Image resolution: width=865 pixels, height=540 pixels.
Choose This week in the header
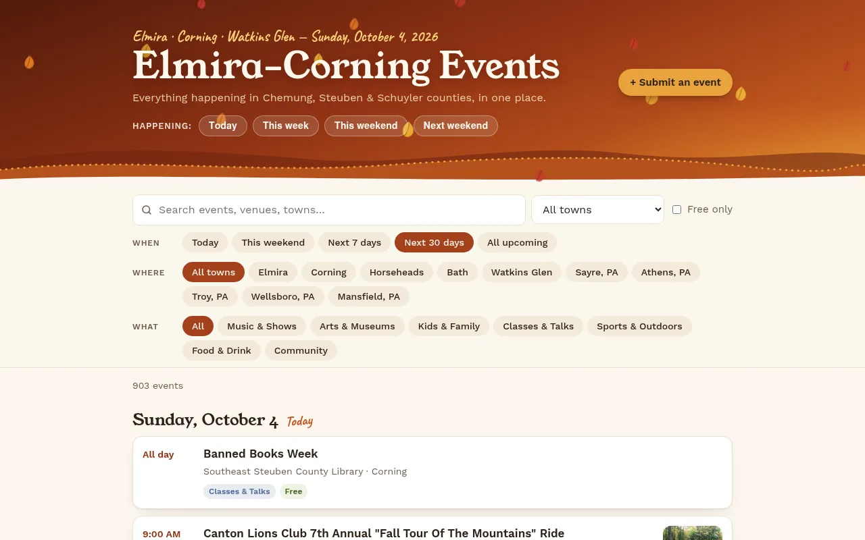click(x=286, y=126)
